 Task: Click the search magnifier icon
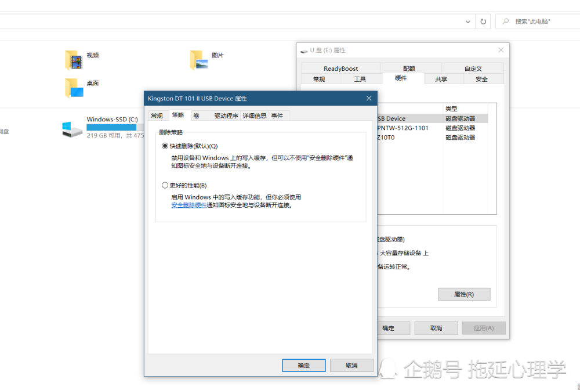click(x=505, y=21)
